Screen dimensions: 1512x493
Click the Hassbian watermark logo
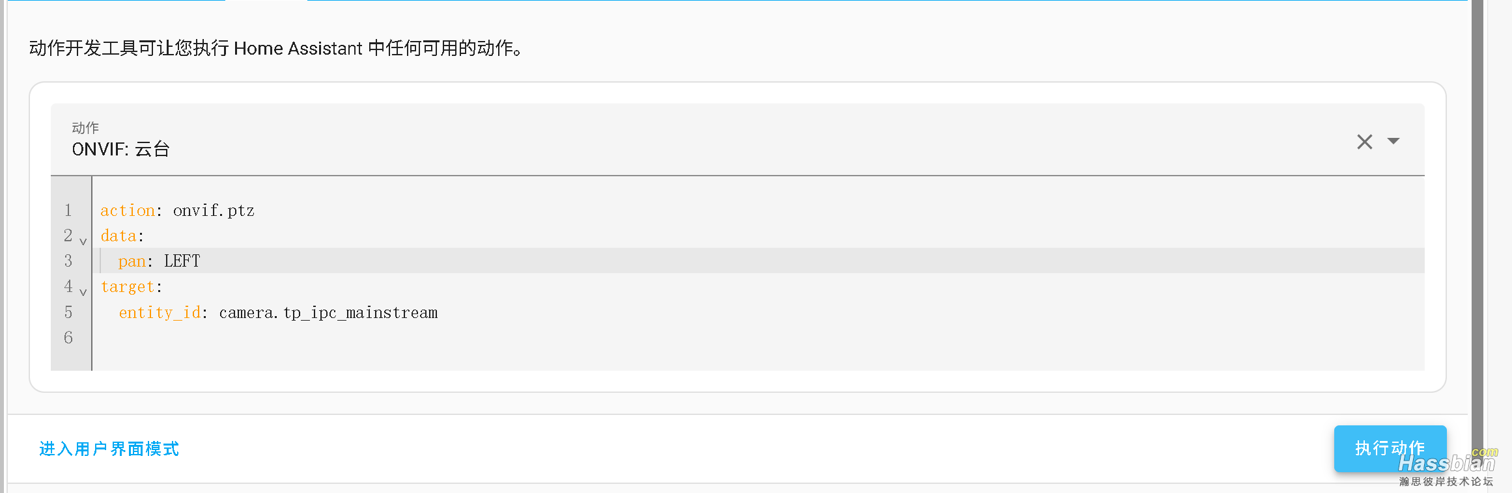1447,463
